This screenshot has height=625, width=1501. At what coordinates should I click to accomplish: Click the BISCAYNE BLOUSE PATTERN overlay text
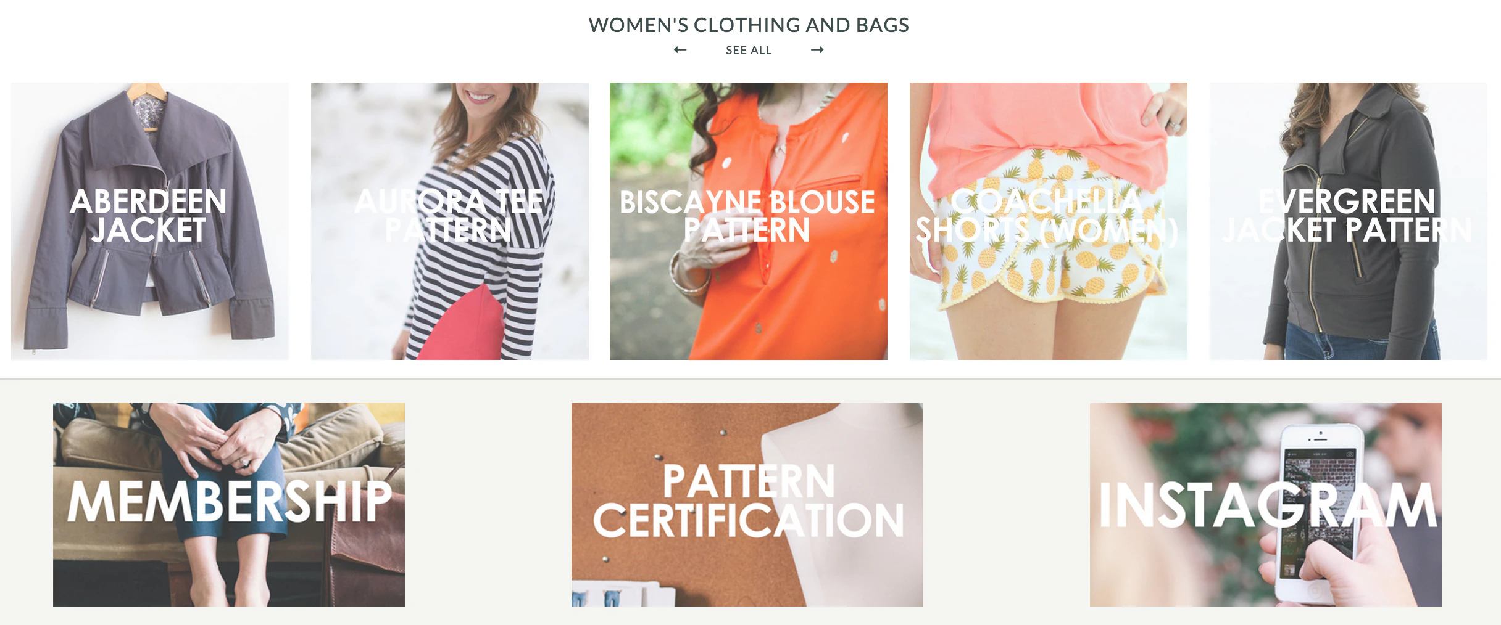tap(747, 216)
